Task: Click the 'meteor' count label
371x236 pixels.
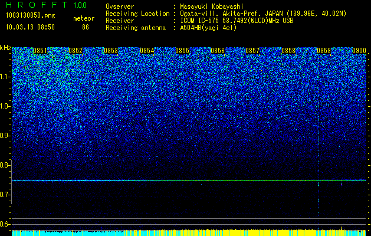Action: [84, 18]
